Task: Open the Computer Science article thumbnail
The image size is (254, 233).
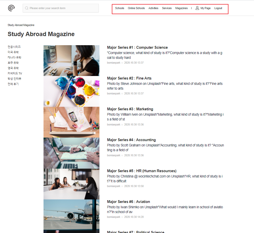Action: pyautogui.click(x=71, y=61)
